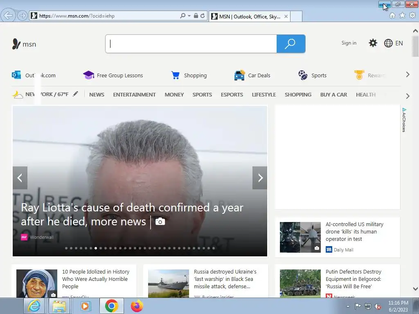Click the camera gallery icon beside headline
The height and width of the screenshot is (314, 419).
[160, 221]
